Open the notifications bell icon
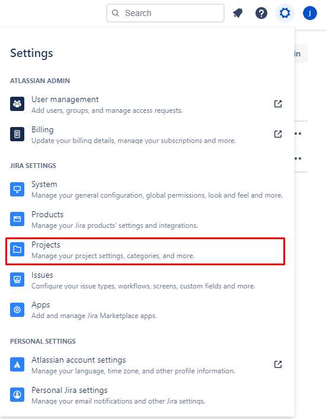Viewport: 326px width, 419px height. (238, 13)
